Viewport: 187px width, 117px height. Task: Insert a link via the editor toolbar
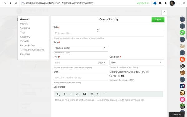click(x=77, y=94)
